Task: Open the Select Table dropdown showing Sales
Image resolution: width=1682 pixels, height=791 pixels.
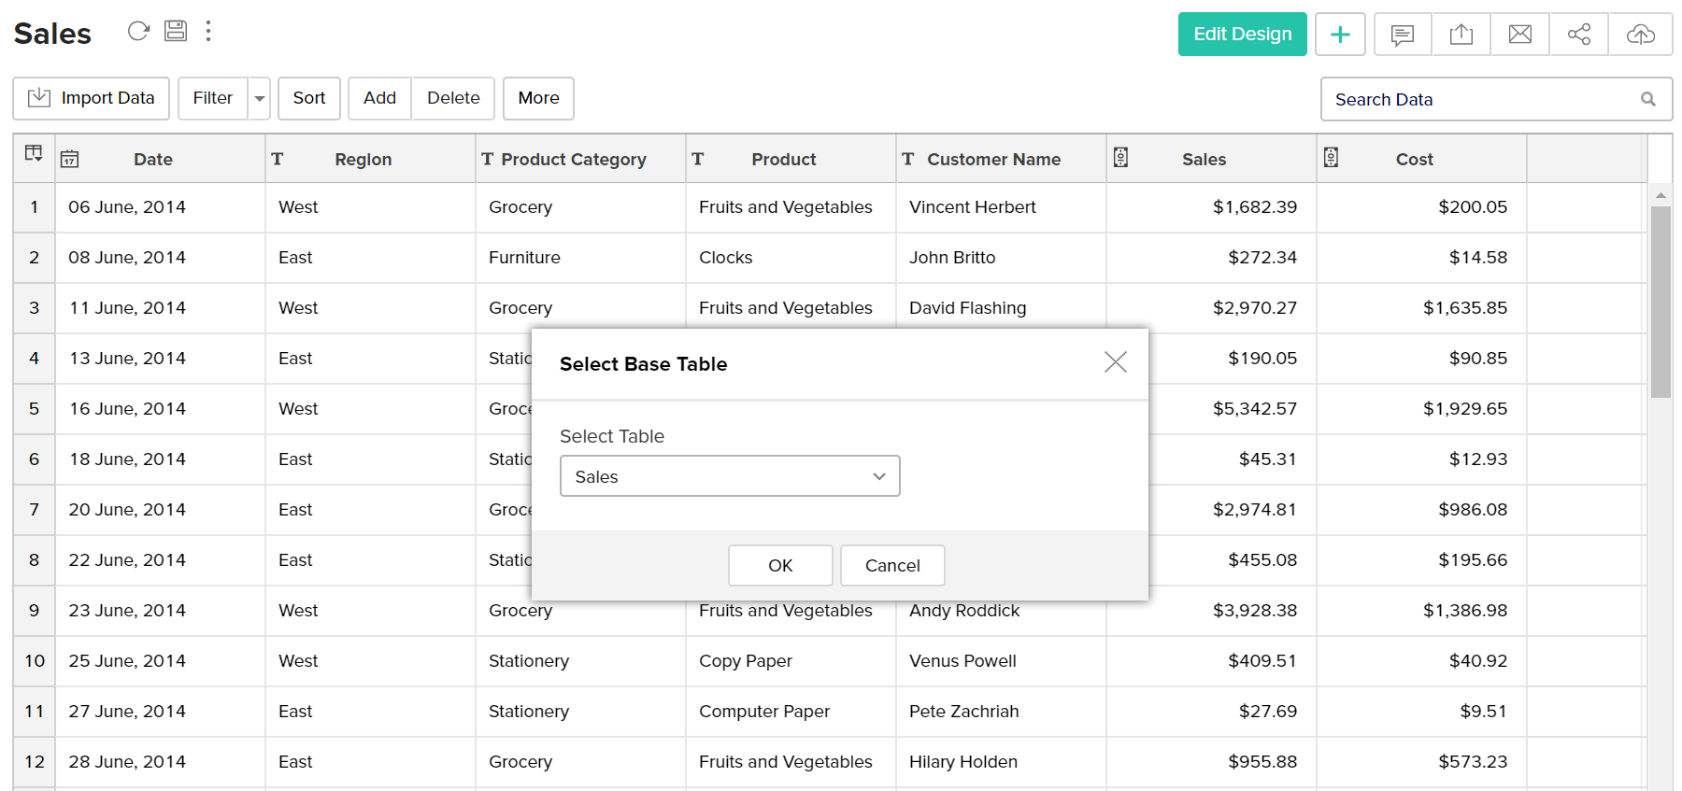Action: tap(729, 476)
